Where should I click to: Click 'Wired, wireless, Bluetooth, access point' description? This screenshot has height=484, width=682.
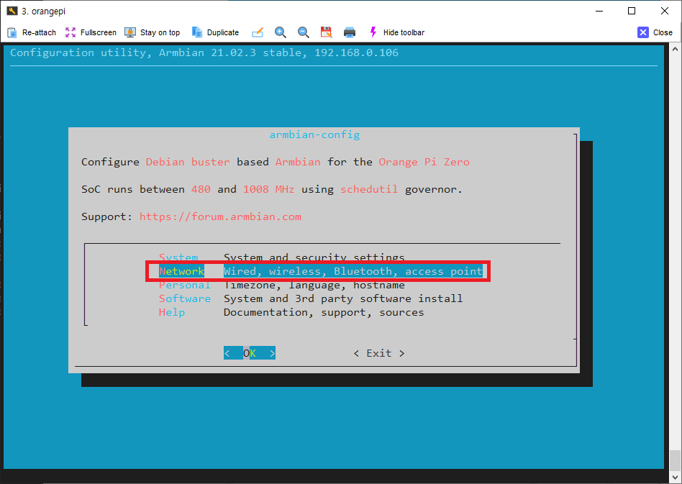point(353,271)
